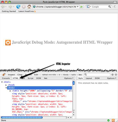Open the Getting Started bookmark

point(9,11)
